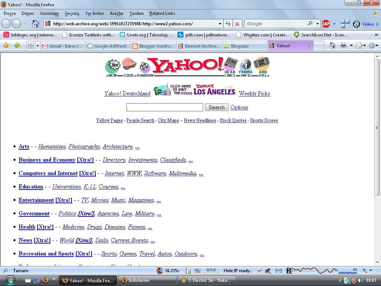Click the 0/10 status bar progress indicator
The width and height of the screenshot is (381, 286).
pos(211,270)
